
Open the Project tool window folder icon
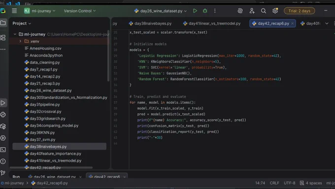tap(3, 23)
